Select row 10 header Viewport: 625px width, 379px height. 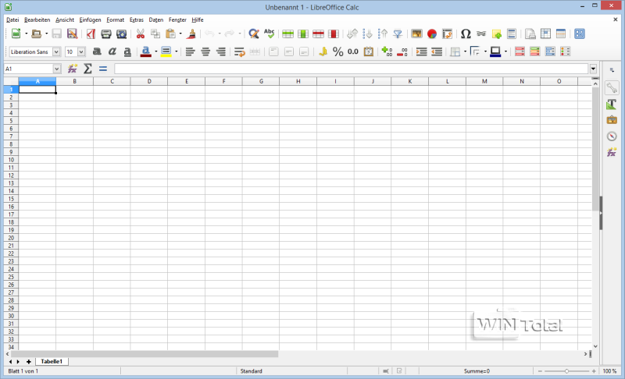[x=11, y=159]
